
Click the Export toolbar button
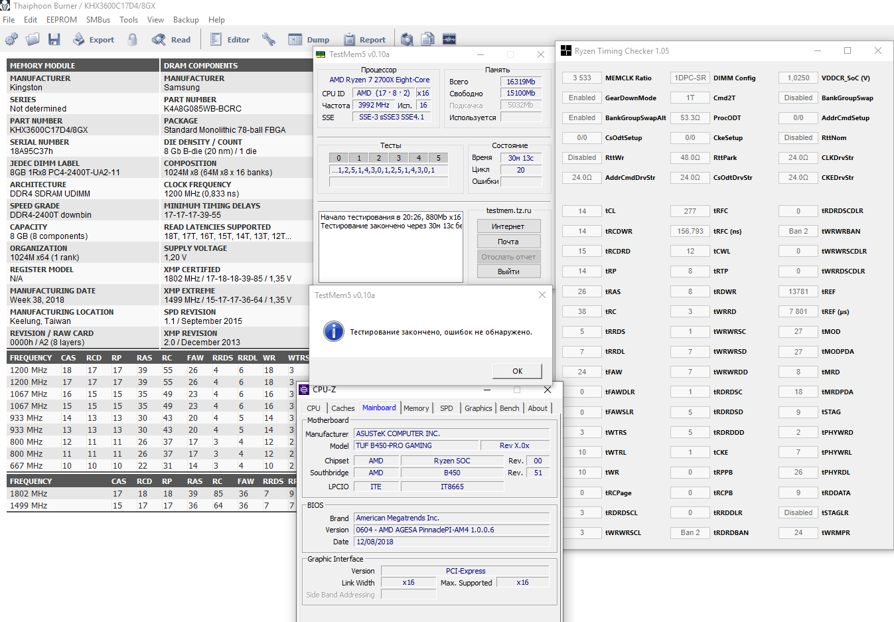coord(94,40)
